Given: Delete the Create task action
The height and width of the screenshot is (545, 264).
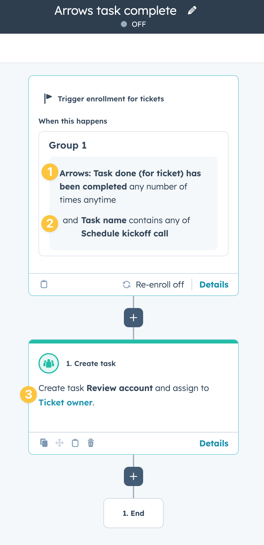Looking at the screenshot, I should (x=91, y=443).
